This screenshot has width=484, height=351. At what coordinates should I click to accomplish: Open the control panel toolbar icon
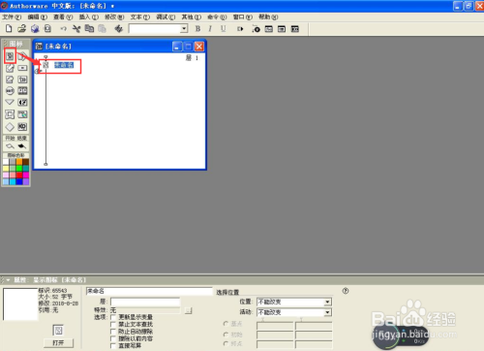[x=256, y=29]
